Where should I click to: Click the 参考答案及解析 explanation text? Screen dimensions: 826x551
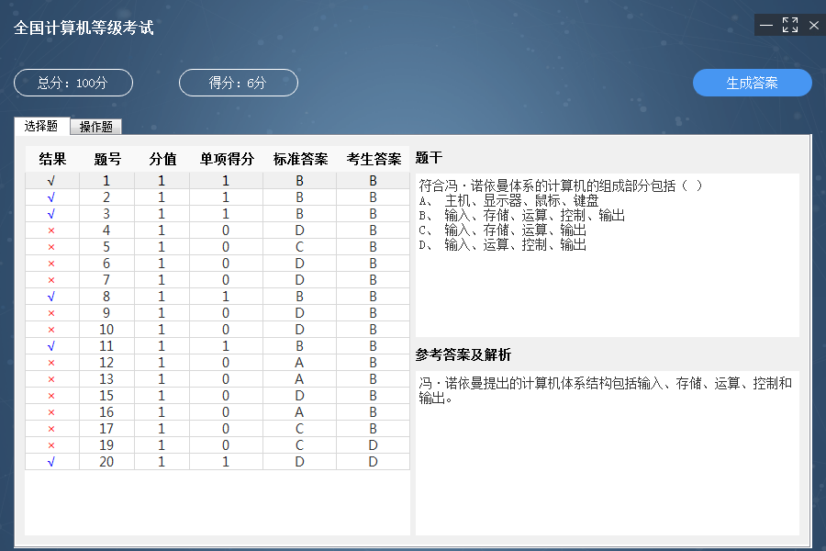click(x=606, y=390)
